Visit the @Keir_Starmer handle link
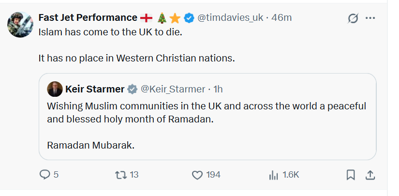The width and height of the screenshot is (399, 196). coord(173,89)
